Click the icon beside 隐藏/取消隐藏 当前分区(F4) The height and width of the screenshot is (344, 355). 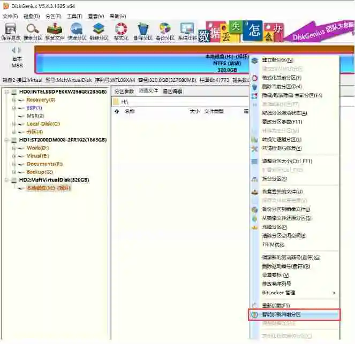click(x=255, y=96)
